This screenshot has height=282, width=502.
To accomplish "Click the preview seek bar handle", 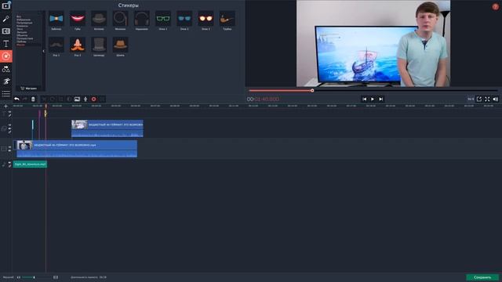I will tap(312, 91).
